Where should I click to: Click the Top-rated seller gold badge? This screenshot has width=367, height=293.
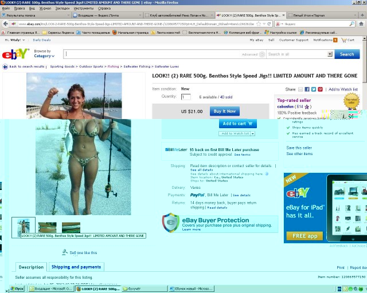click(352, 101)
